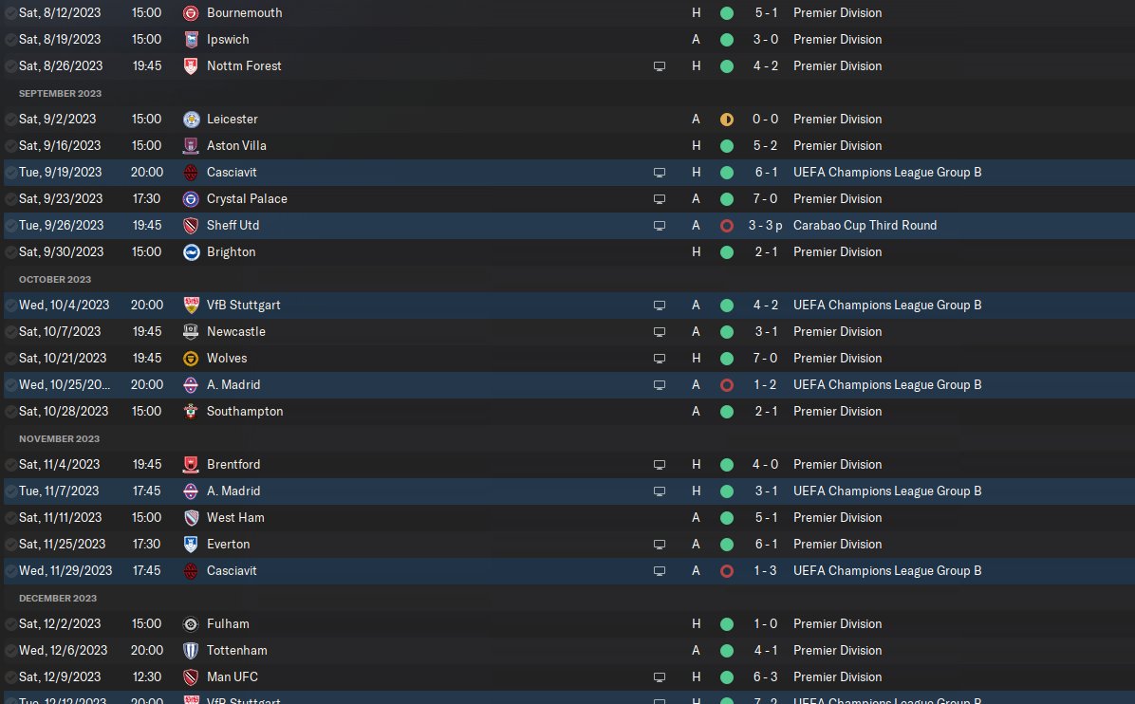Click the VfB Stuttgart badge on 10/4/2023
The height and width of the screenshot is (704, 1135).
[191, 306]
